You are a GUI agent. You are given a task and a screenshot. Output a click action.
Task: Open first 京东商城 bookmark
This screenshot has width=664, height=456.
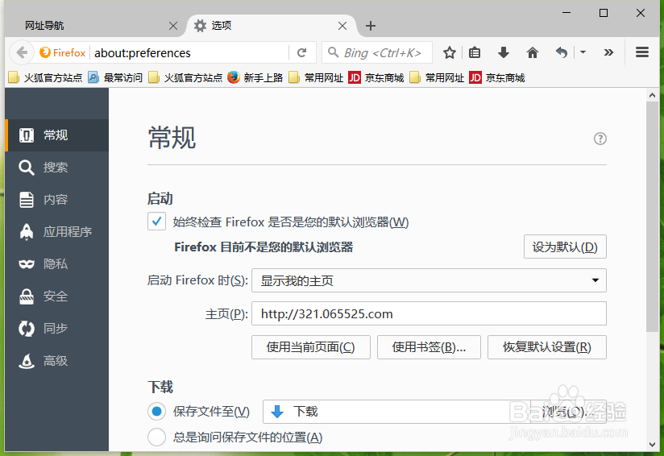376,77
